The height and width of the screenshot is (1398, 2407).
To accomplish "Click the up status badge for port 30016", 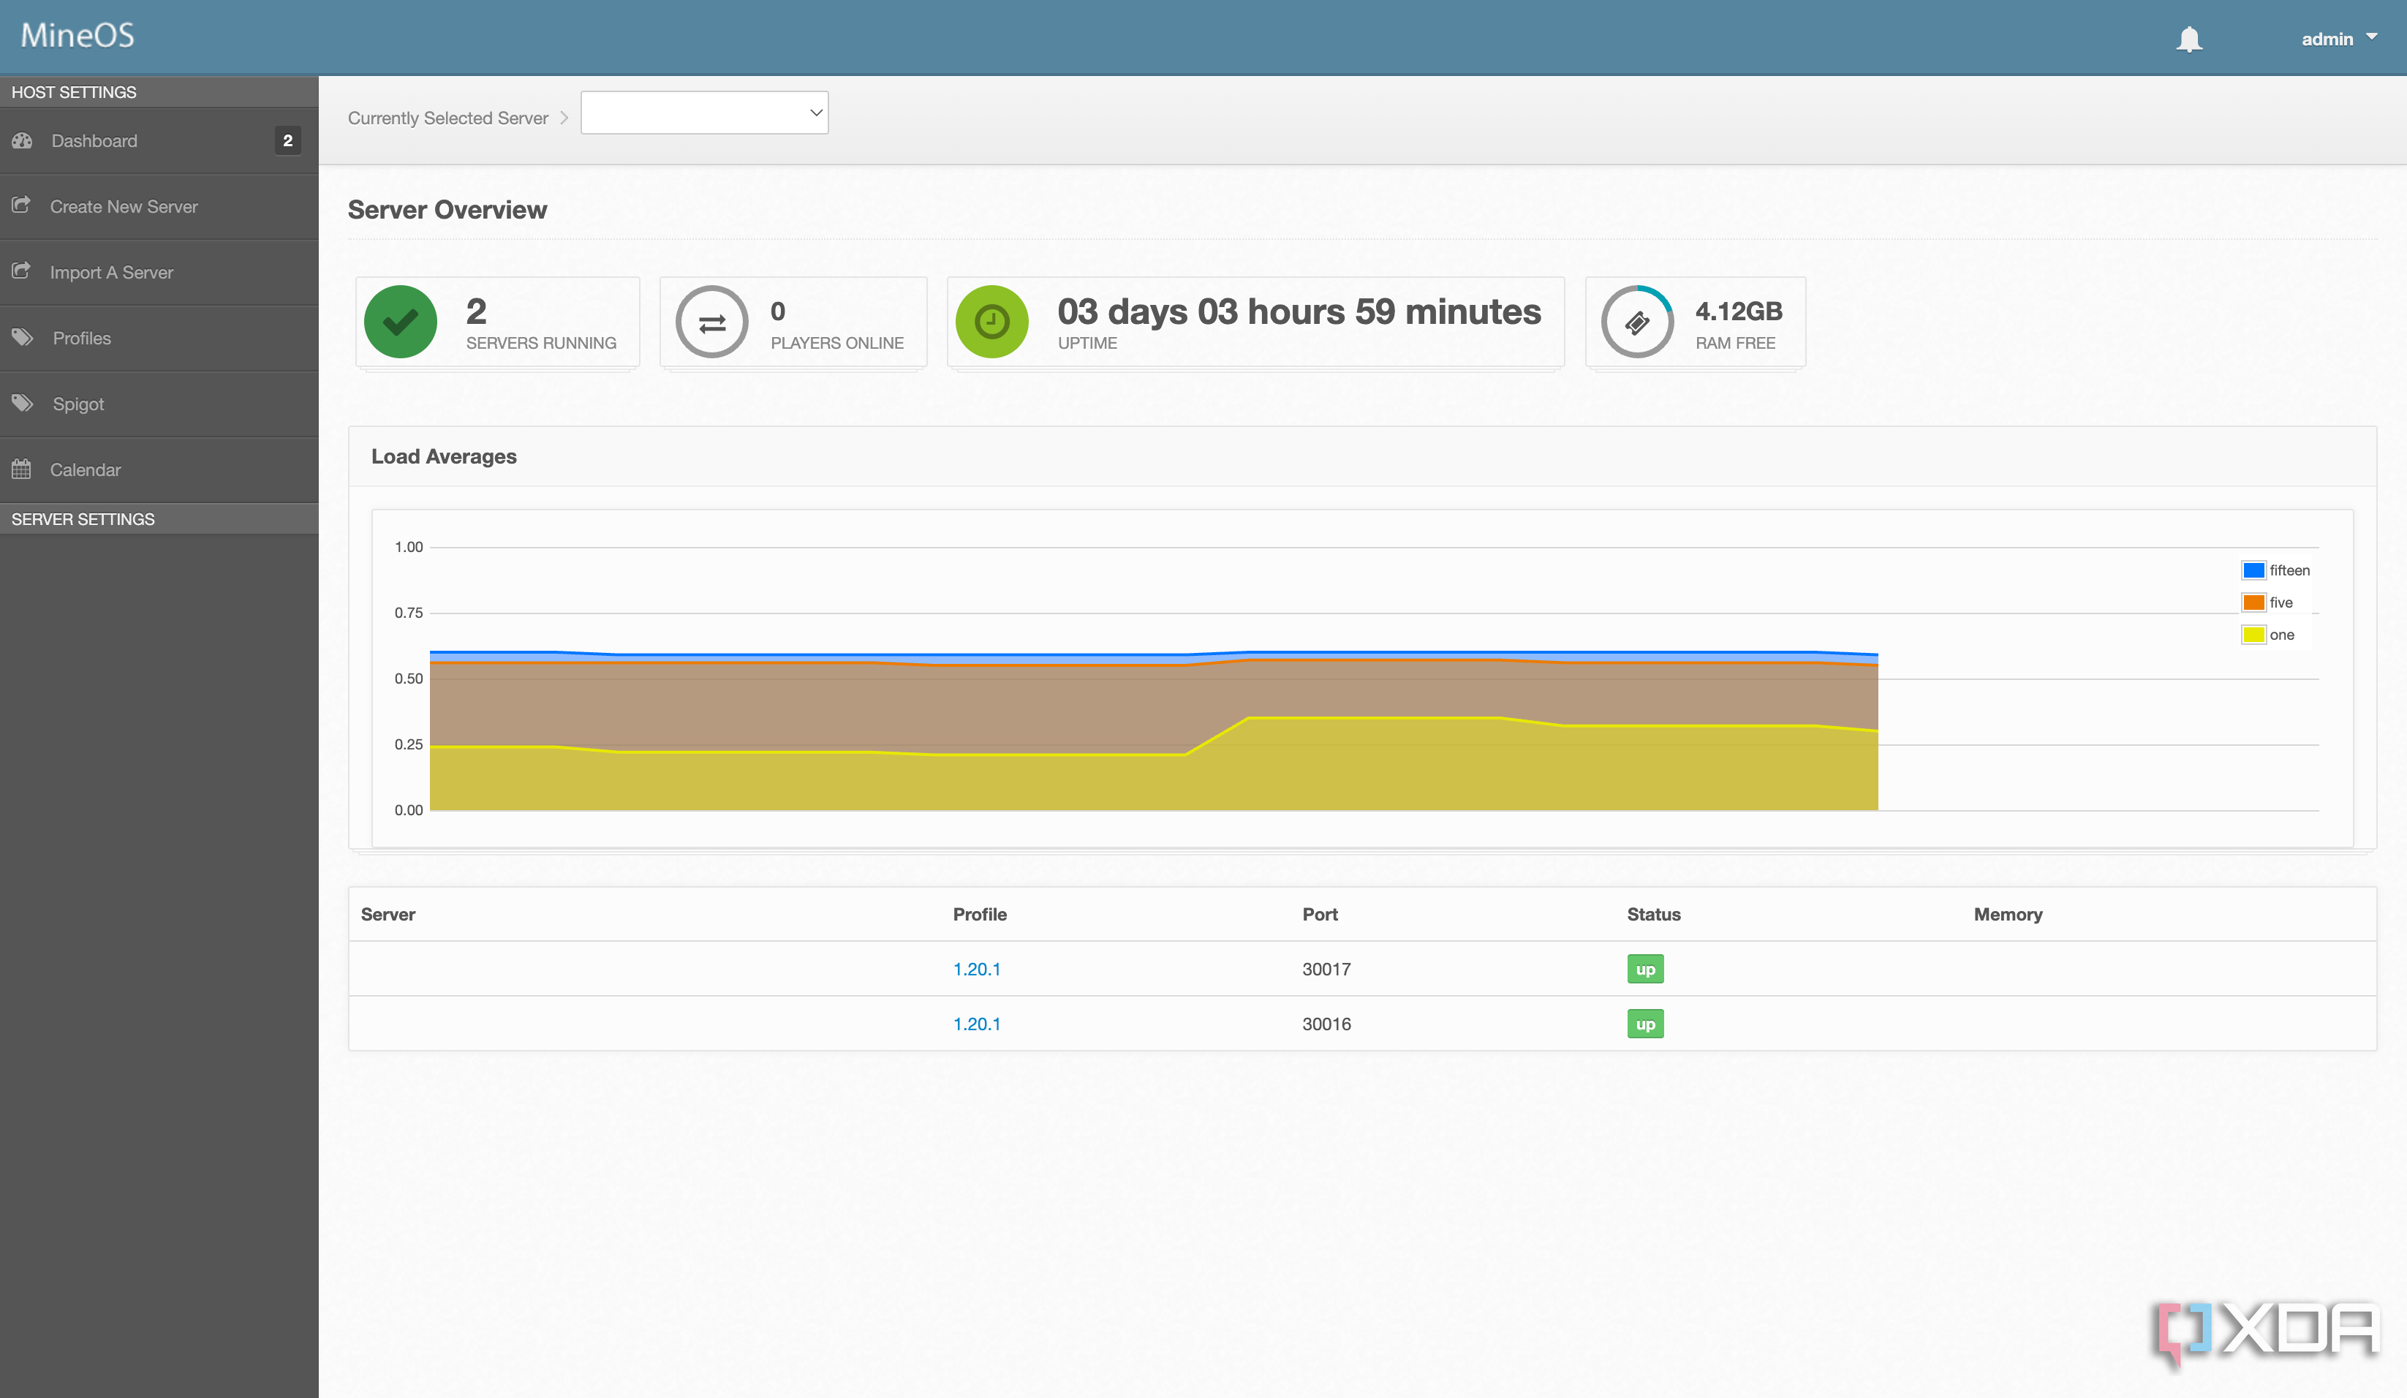I will click(x=1645, y=1024).
